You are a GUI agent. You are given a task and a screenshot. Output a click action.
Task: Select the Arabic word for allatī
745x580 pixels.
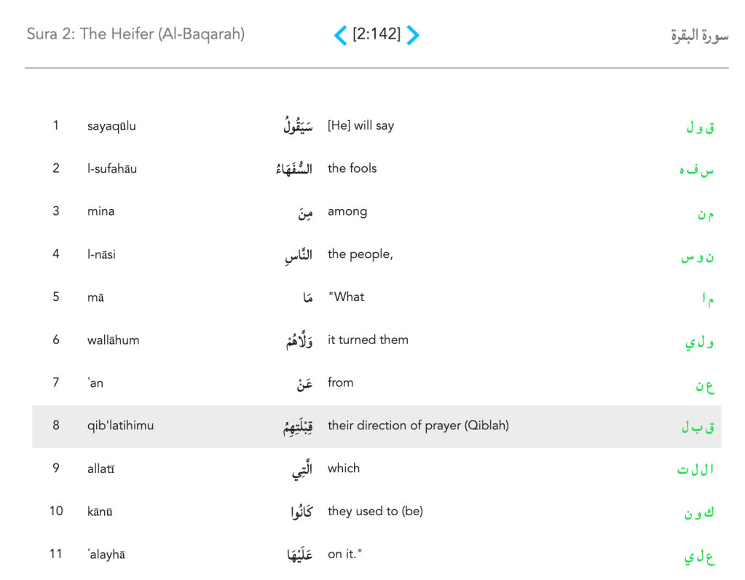pos(301,470)
